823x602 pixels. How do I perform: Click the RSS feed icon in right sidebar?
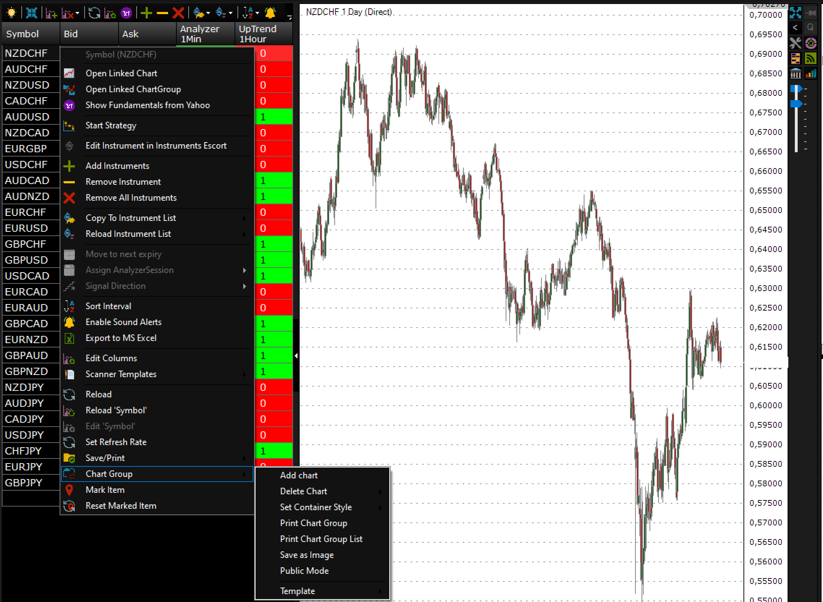click(810, 58)
